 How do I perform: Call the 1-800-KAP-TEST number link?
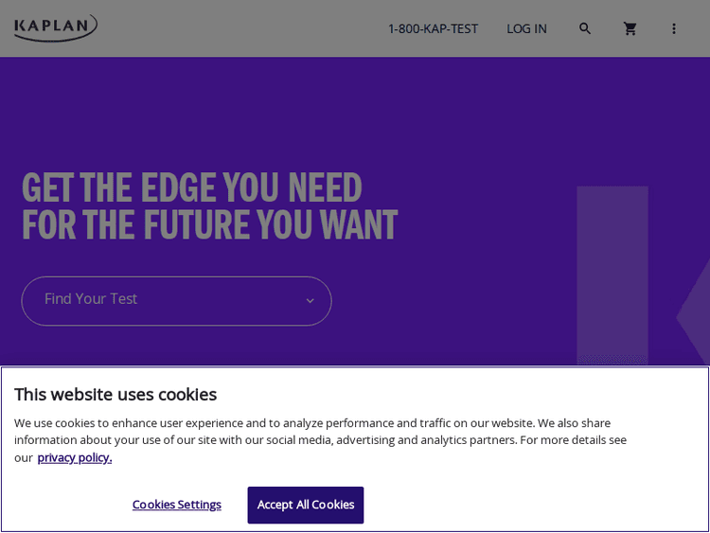click(x=433, y=28)
